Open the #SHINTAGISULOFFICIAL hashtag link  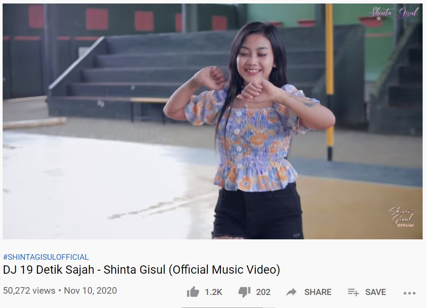[46, 257]
